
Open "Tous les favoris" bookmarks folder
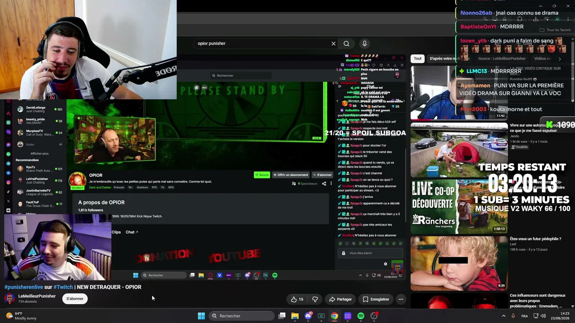(555, 30)
